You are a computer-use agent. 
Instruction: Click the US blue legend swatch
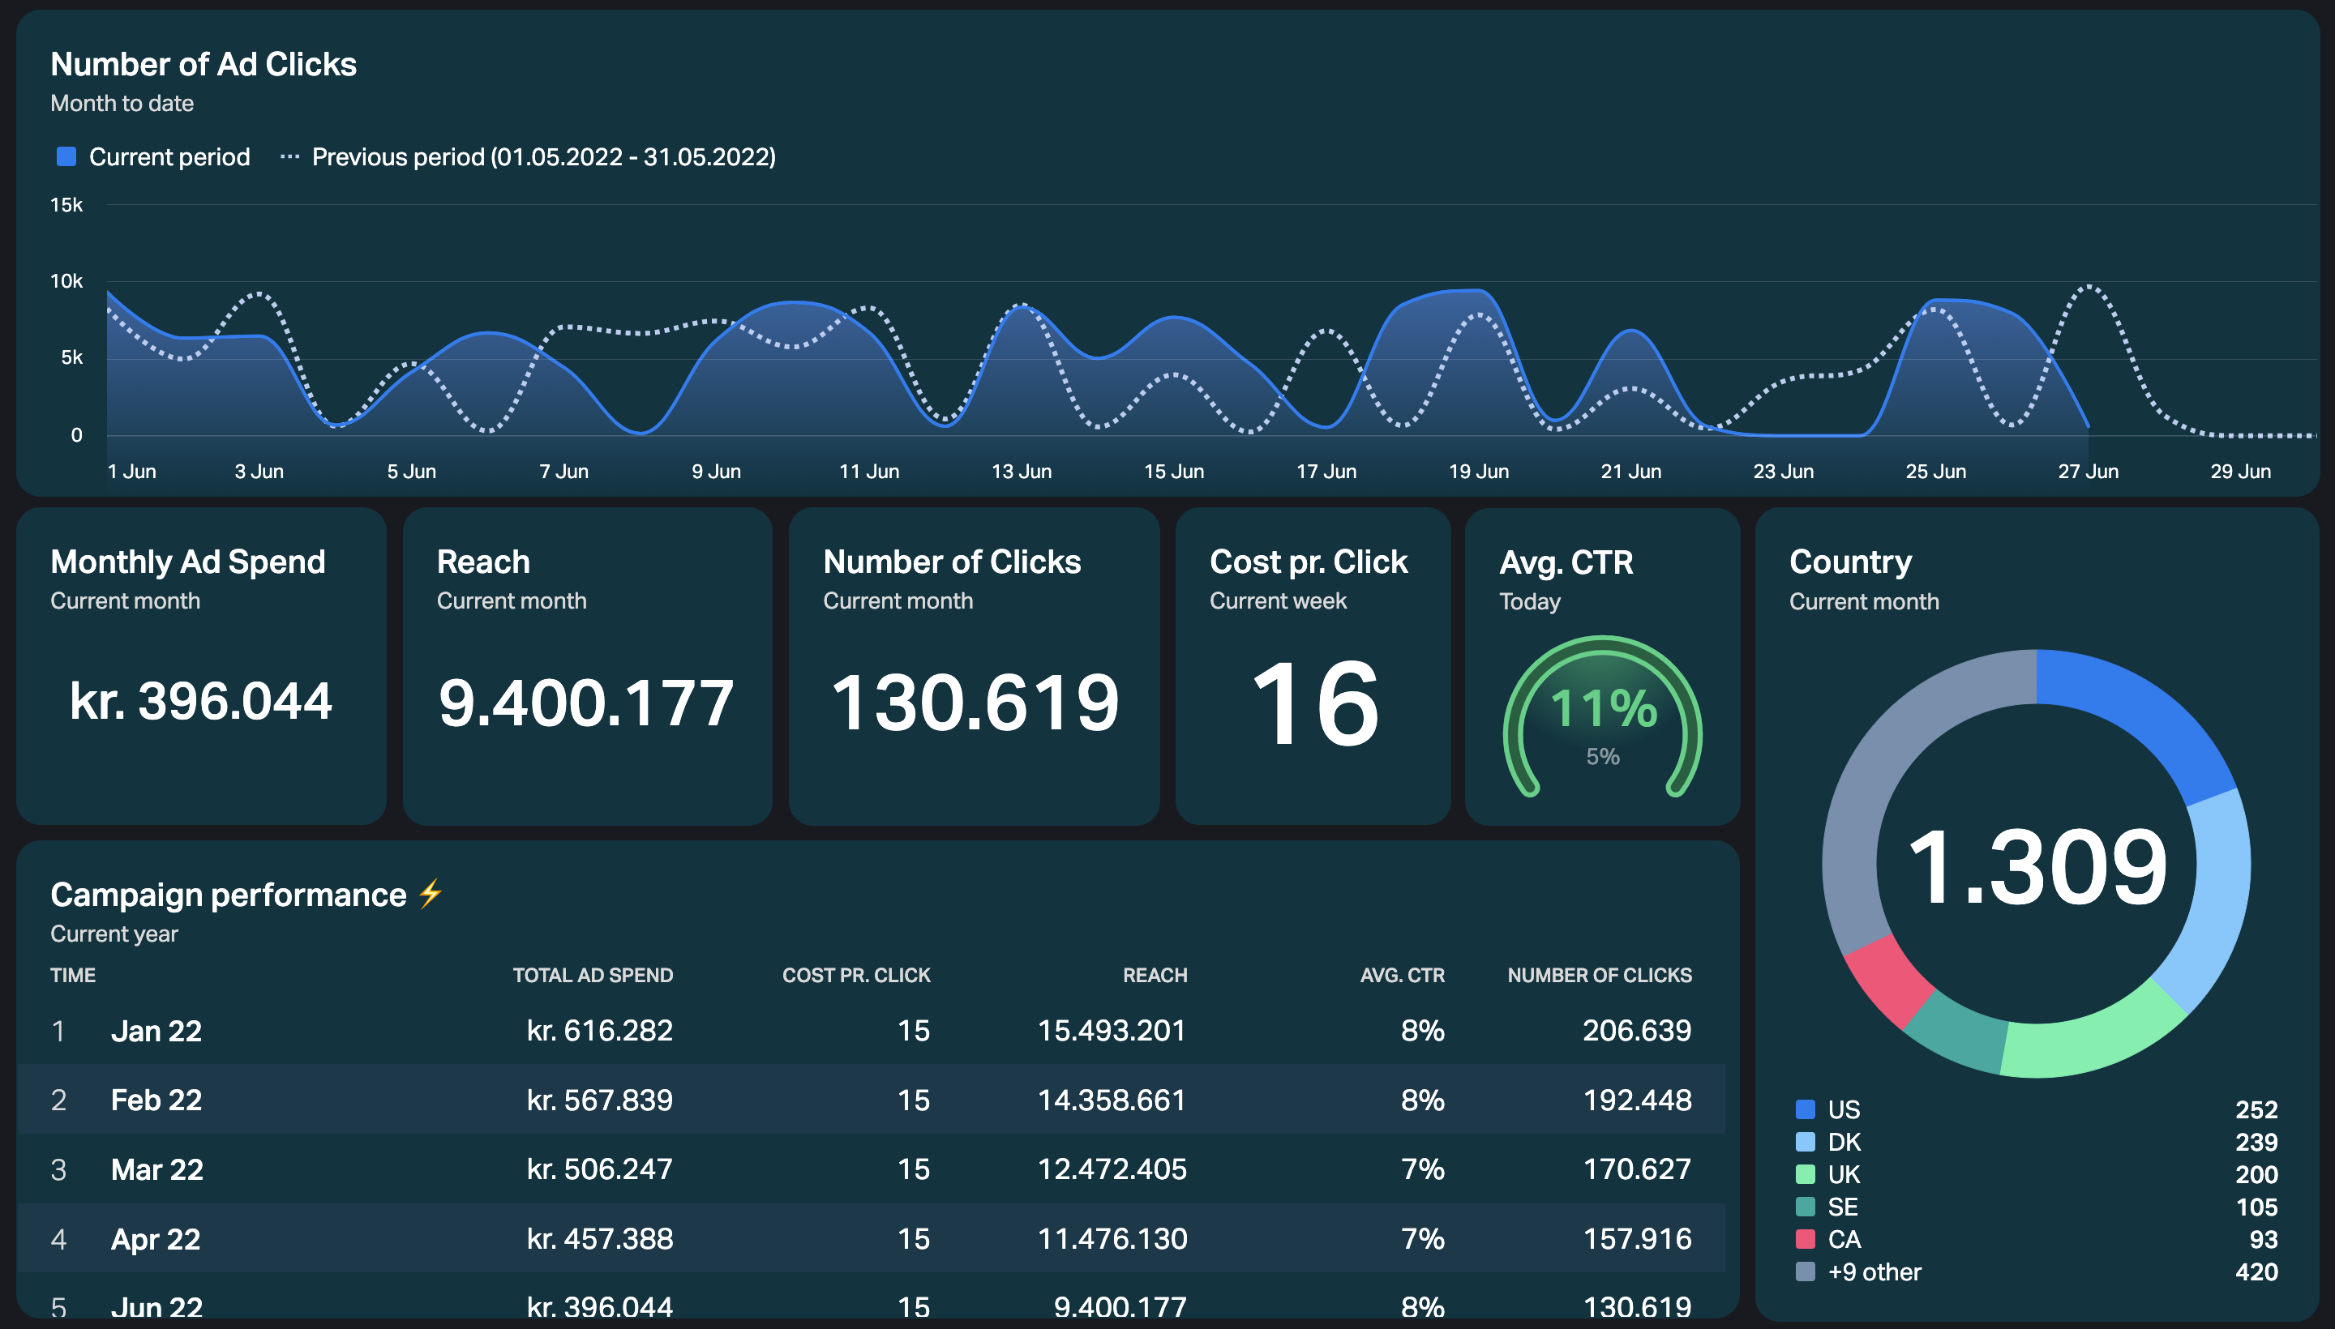[1805, 1109]
